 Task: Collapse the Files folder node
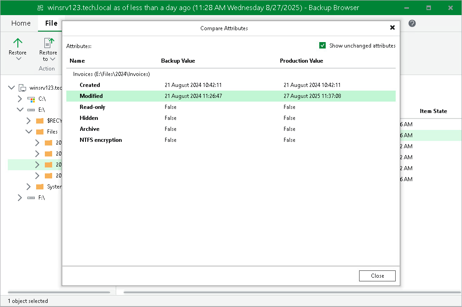(29, 132)
